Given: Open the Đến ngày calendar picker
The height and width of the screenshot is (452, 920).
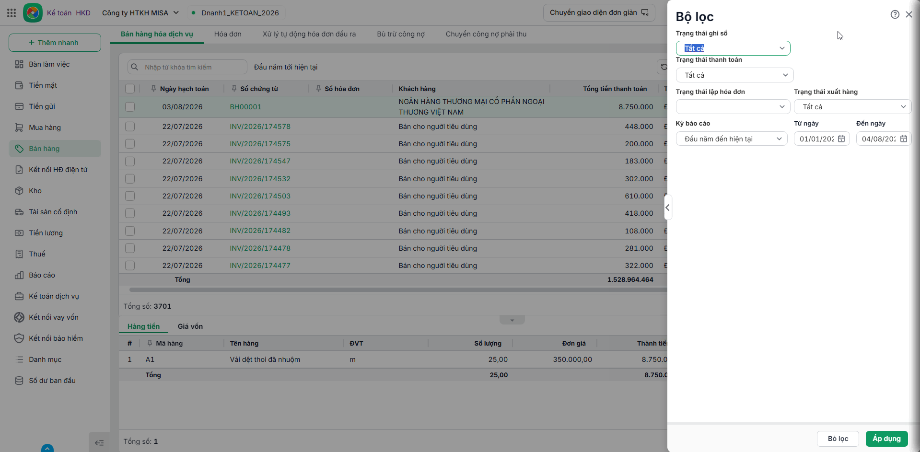Looking at the screenshot, I should tap(904, 139).
